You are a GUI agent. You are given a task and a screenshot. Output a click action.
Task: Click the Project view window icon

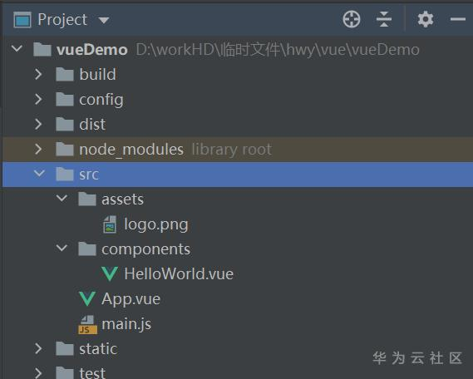pyautogui.click(x=22, y=20)
